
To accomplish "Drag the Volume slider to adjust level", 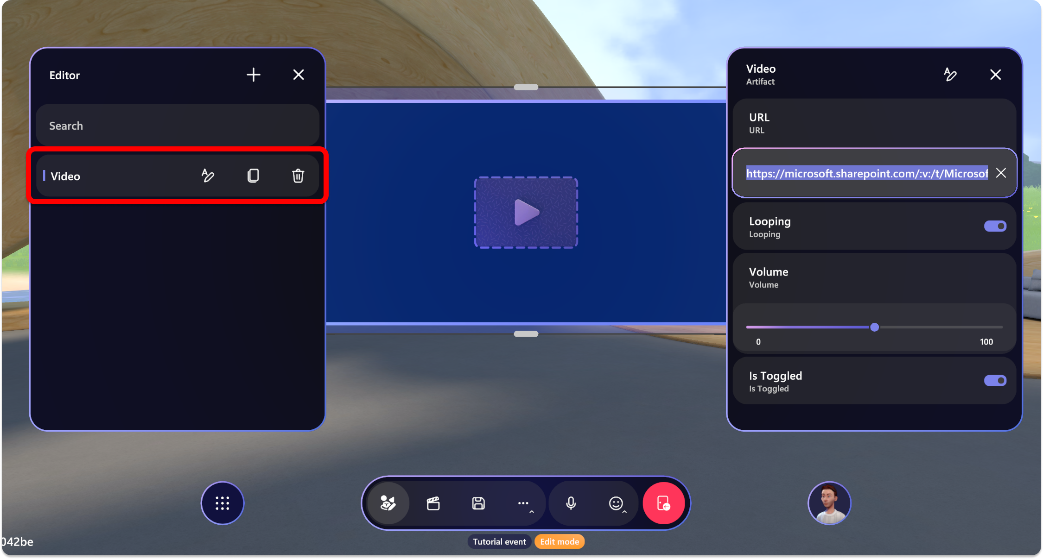I will [872, 327].
